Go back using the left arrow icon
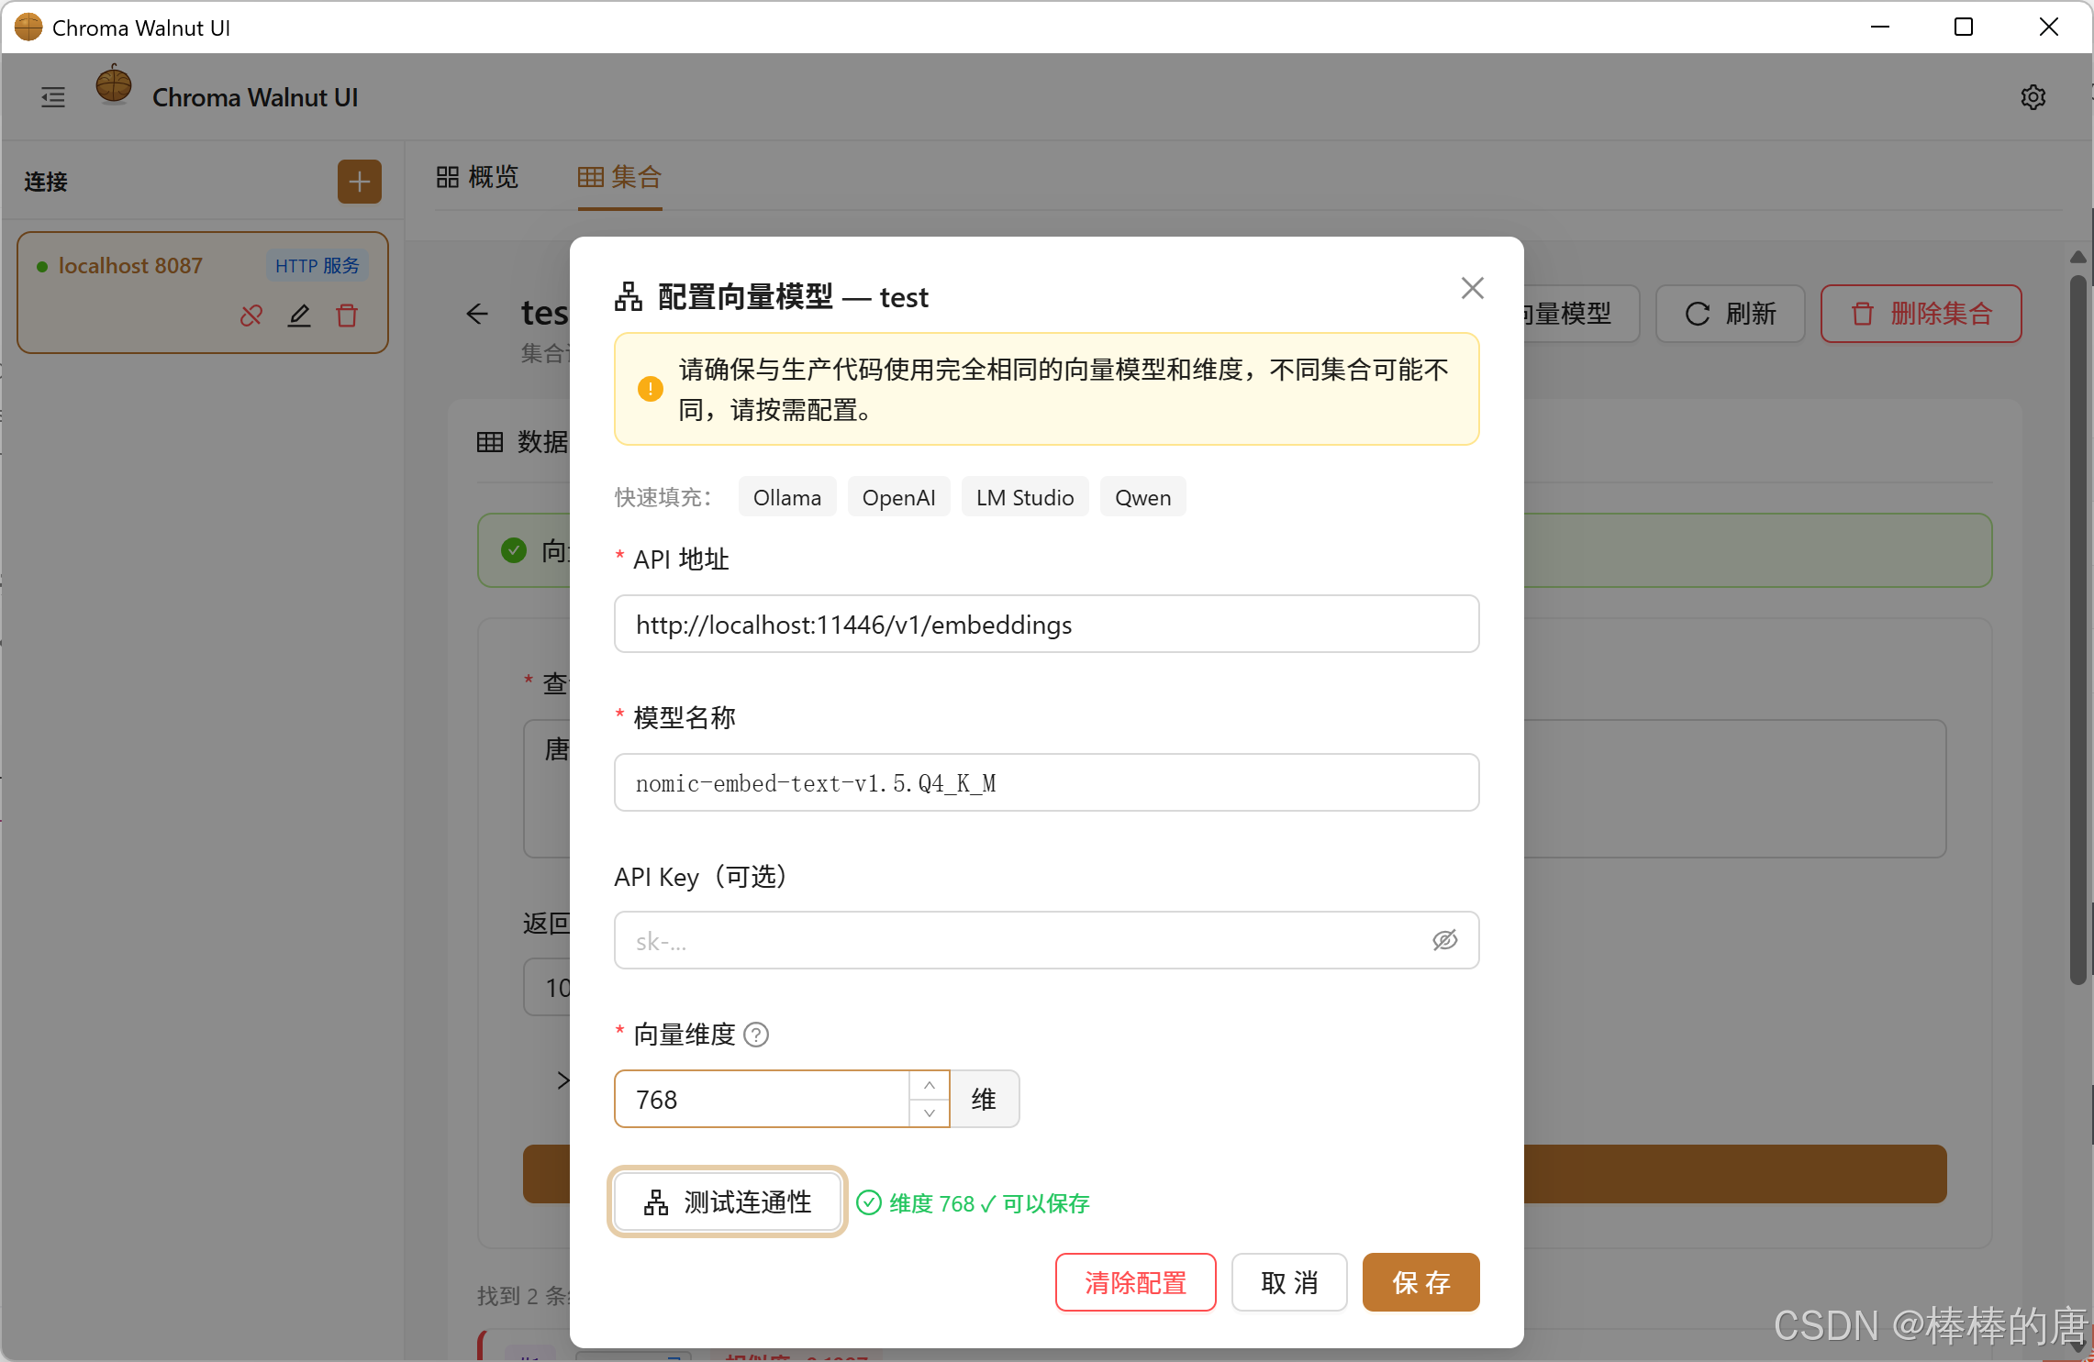 tap(477, 314)
